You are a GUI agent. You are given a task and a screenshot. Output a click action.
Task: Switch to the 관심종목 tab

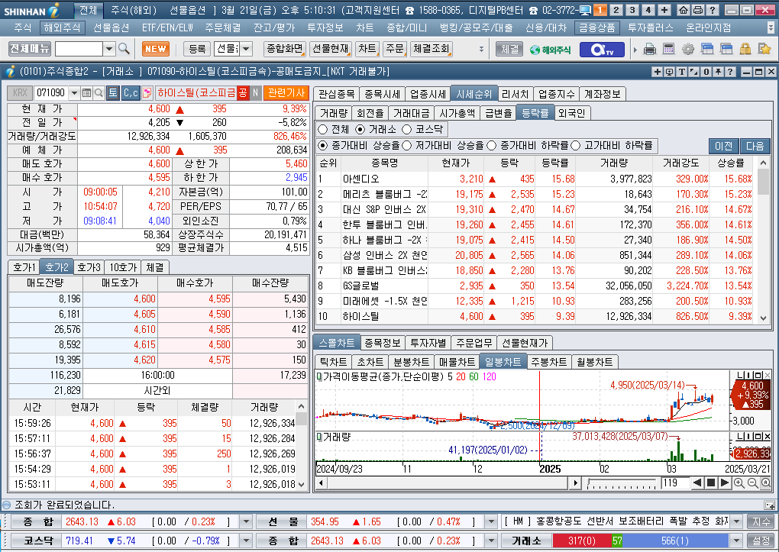[336, 94]
